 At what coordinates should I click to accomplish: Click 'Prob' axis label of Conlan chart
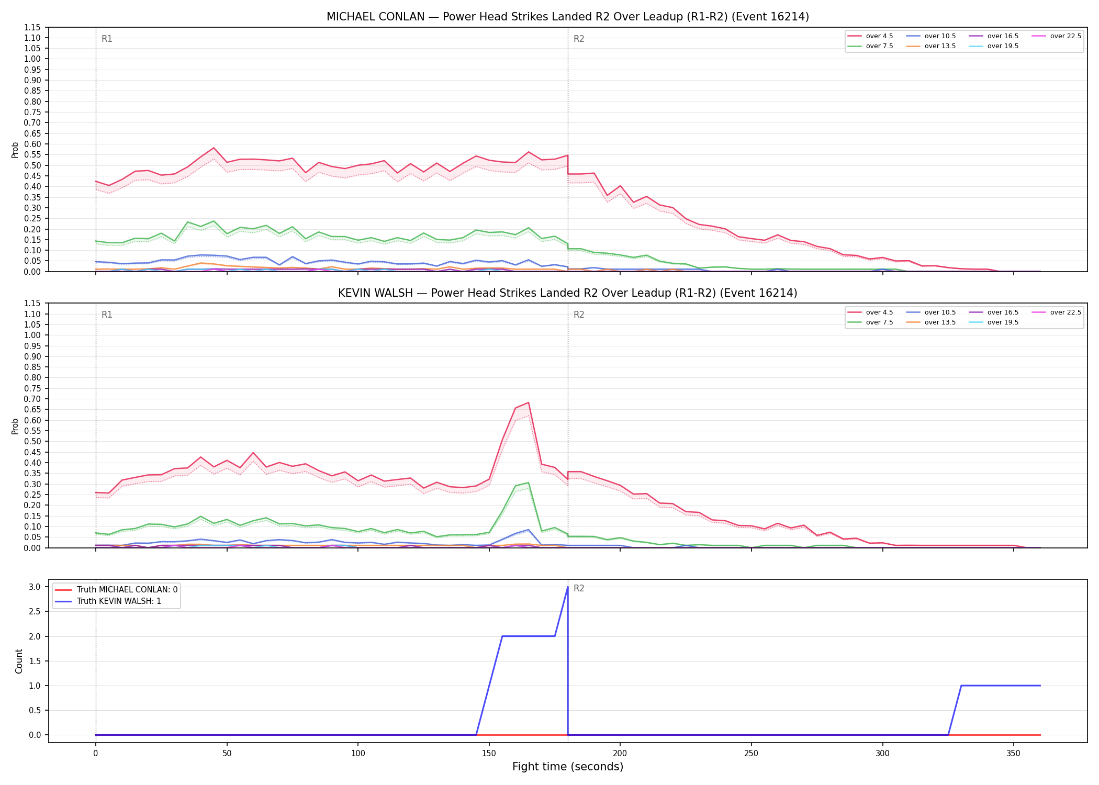(15, 150)
